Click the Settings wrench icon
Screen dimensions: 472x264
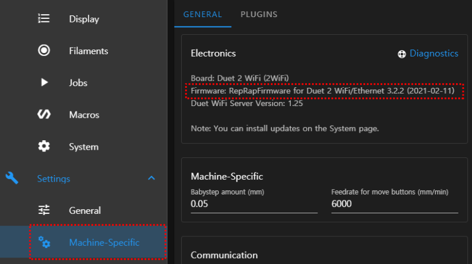(x=12, y=178)
